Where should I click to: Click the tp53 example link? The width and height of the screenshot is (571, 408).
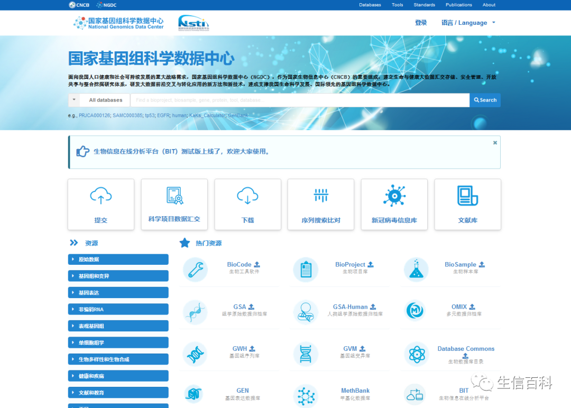click(x=150, y=115)
